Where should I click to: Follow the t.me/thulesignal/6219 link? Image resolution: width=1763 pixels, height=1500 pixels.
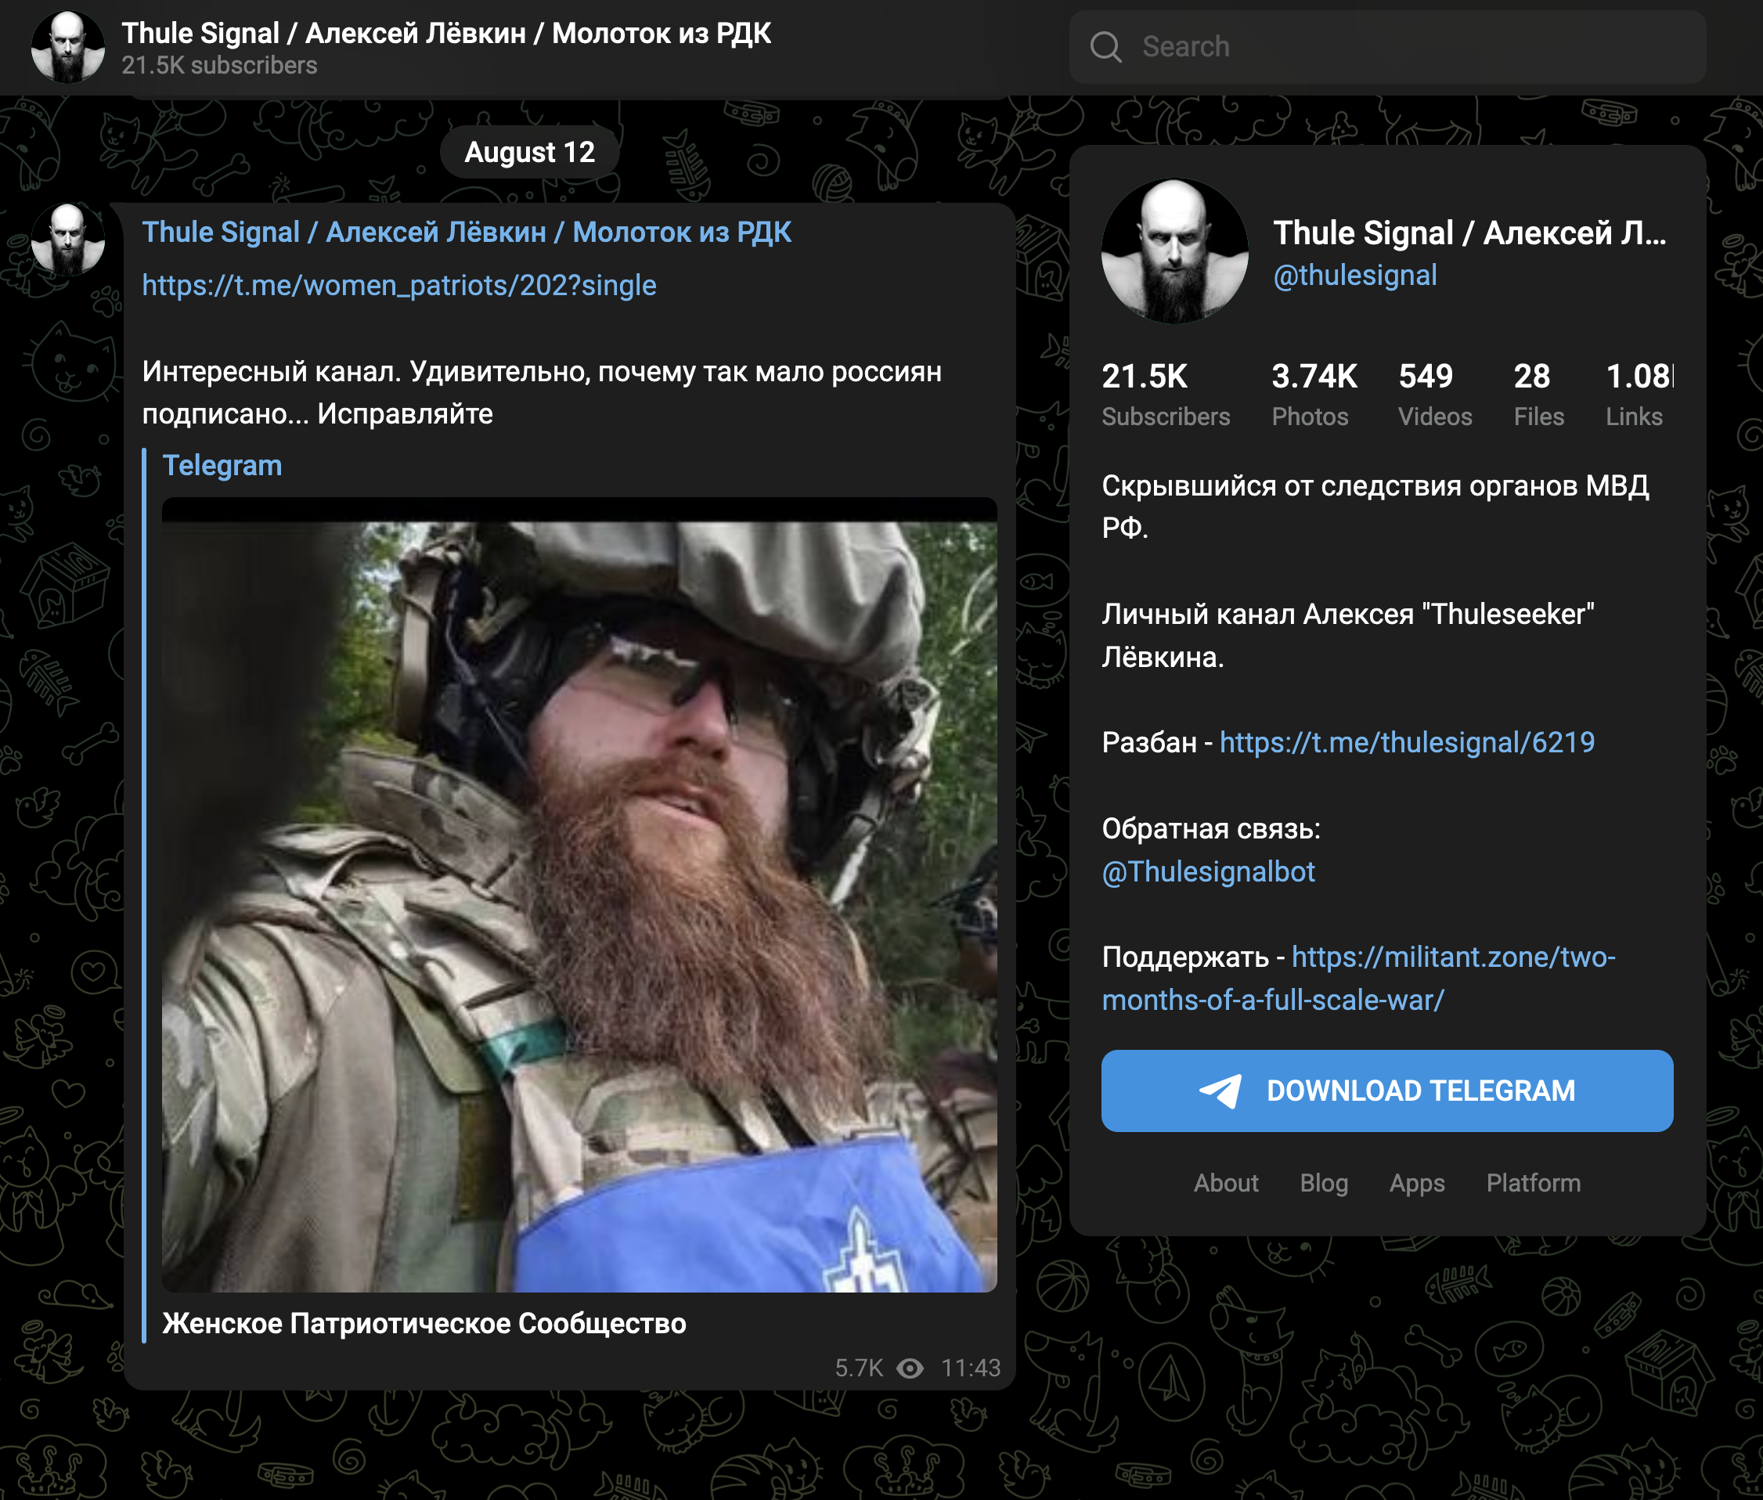click(1407, 742)
